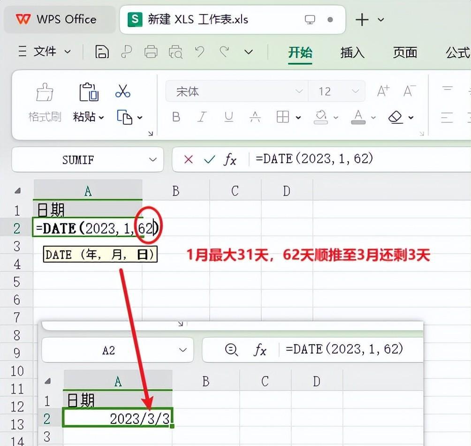
Task: Select the 新建 XLS 工作表.xls document tab
Action: pos(232,20)
